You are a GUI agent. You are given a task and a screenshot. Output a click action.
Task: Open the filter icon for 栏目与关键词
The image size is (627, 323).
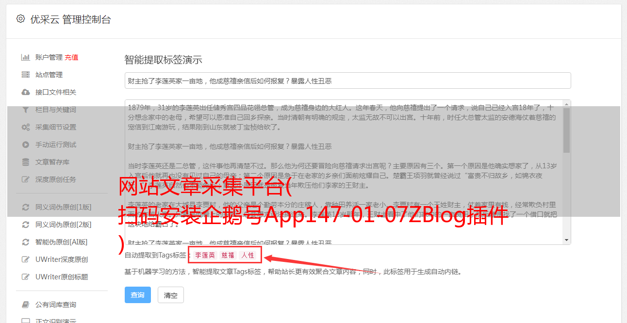click(26, 110)
